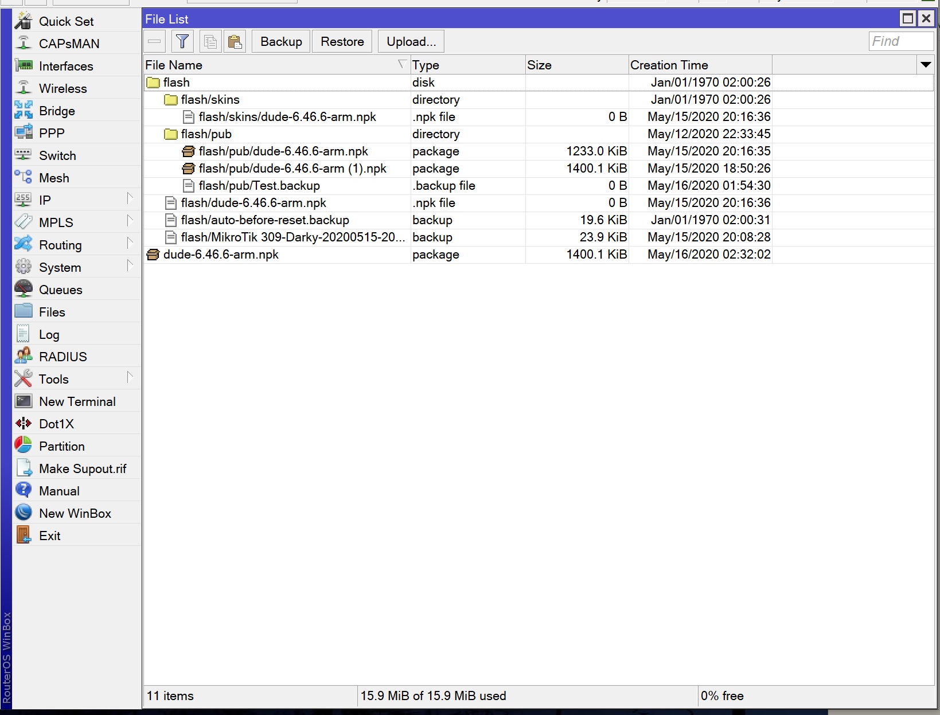Click the Dot1X icon
The width and height of the screenshot is (940, 715).
(x=24, y=424)
